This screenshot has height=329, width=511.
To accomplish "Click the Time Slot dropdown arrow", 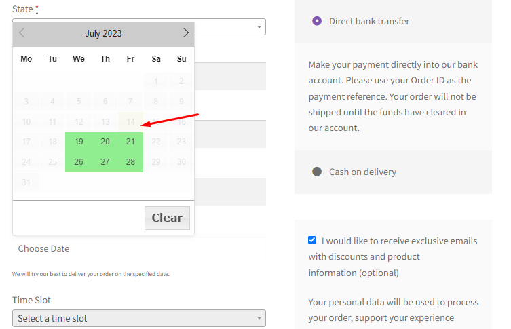I will pyautogui.click(x=259, y=318).
